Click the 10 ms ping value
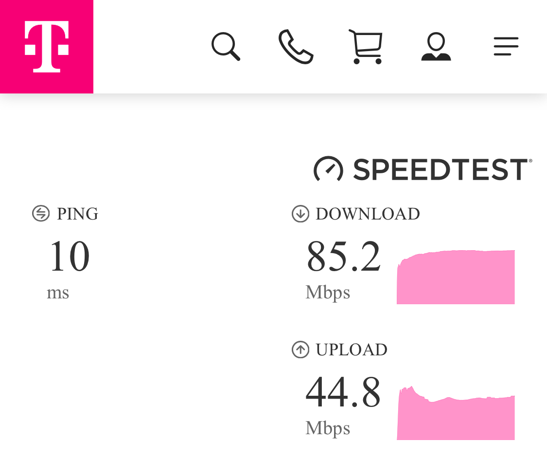Image resolution: width=547 pixels, height=460 pixels. click(70, 257)
